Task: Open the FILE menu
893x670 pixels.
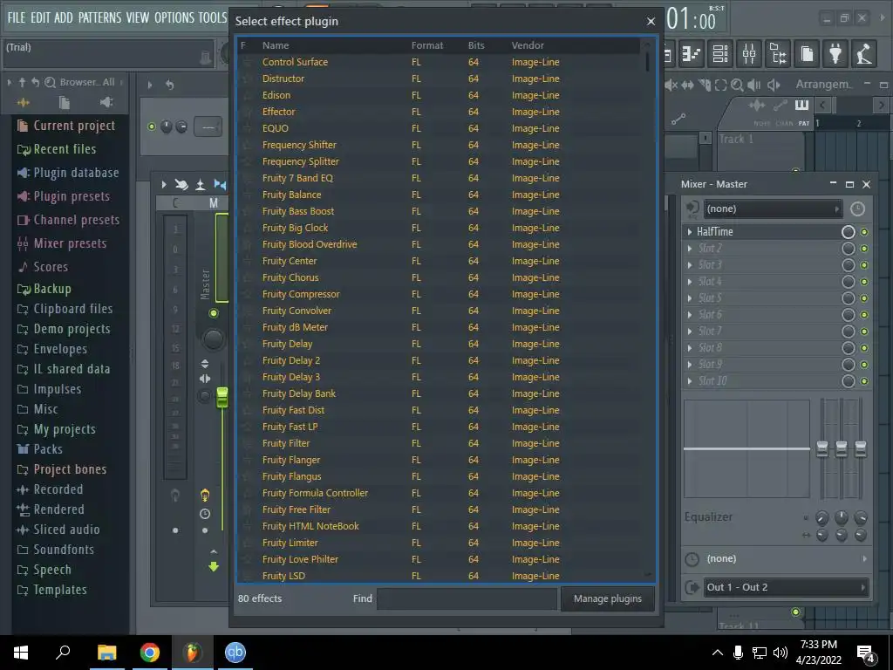Action: (x=16, y=17)
